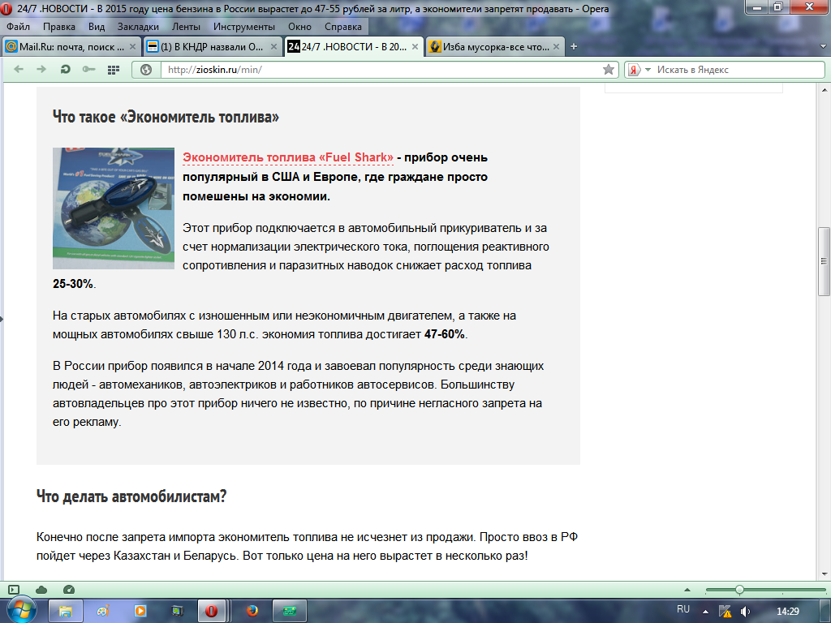Open the Инструменты menu

coord(243,27)
